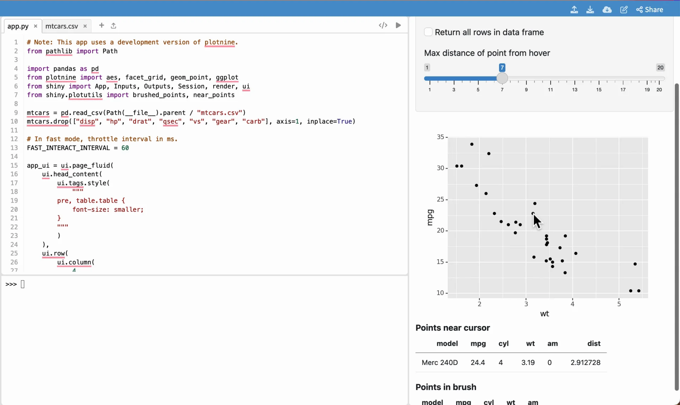Run the app with play button
680x405 pixels.
pyautogui.click(x=398, y=25)
